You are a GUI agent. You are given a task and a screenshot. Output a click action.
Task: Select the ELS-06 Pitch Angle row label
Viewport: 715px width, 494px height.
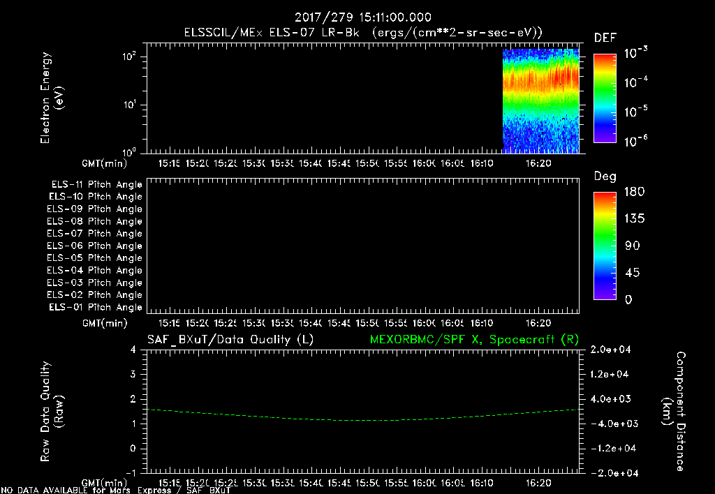94,246
